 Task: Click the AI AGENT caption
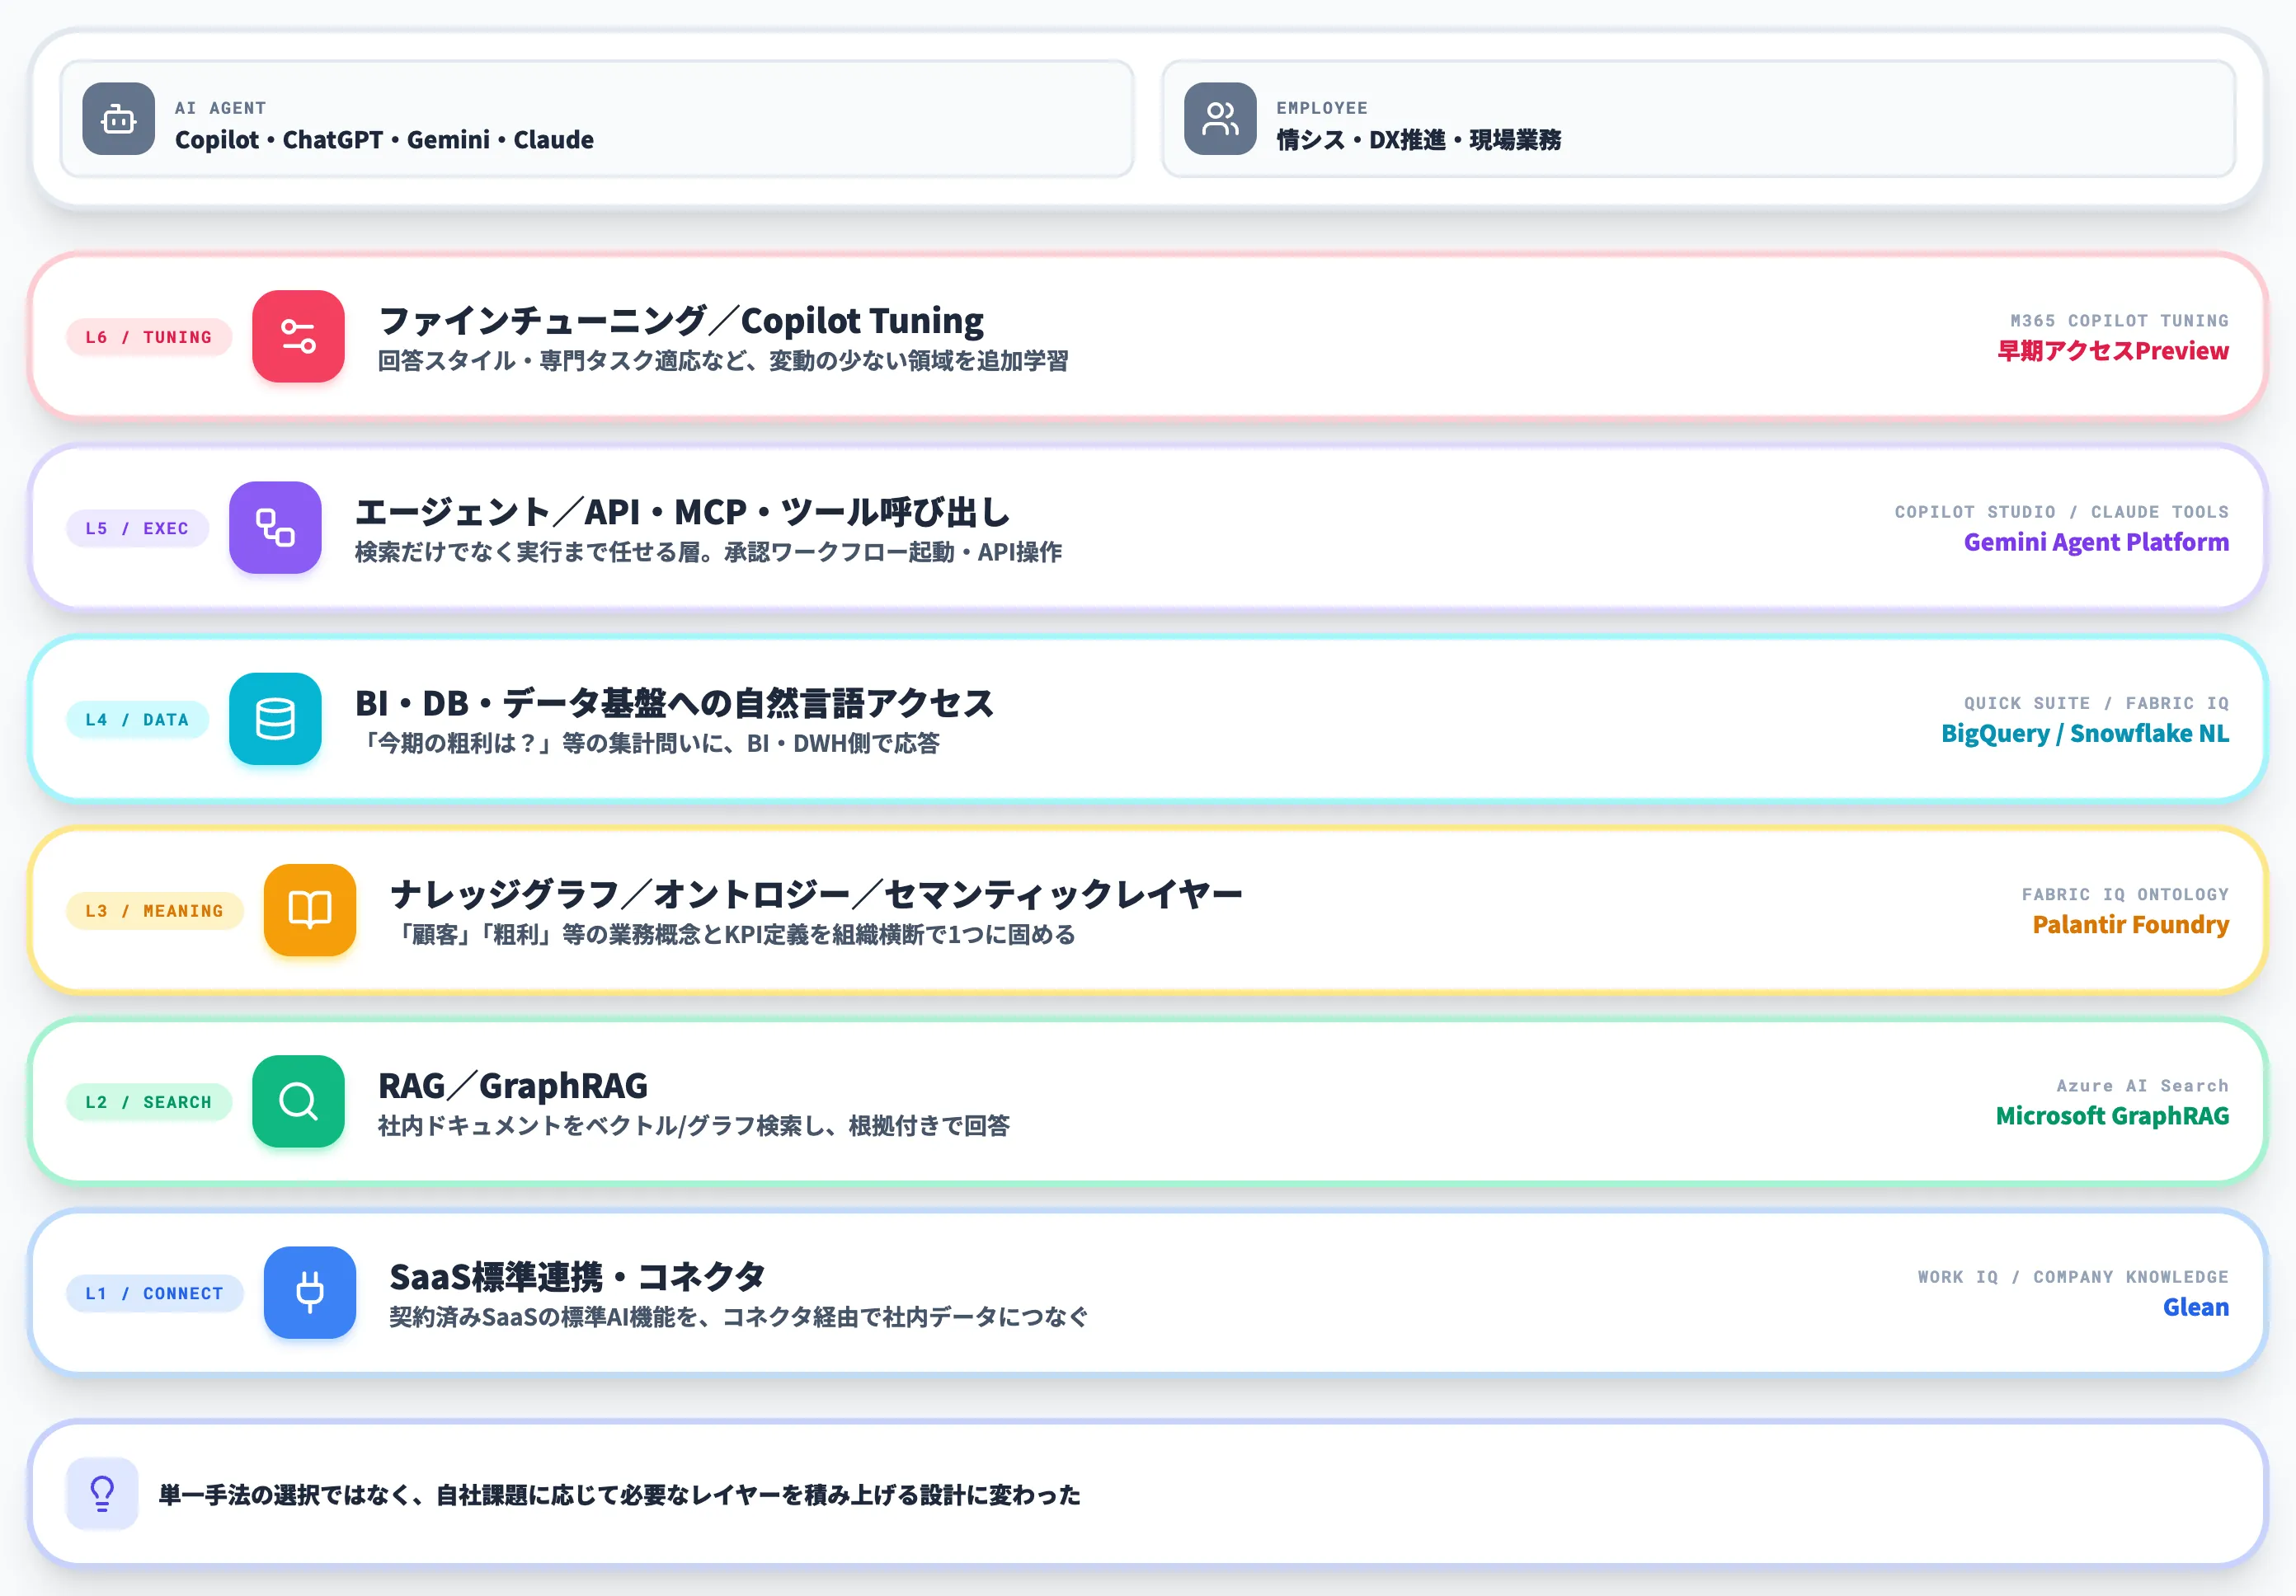click(x=220, y=108)
